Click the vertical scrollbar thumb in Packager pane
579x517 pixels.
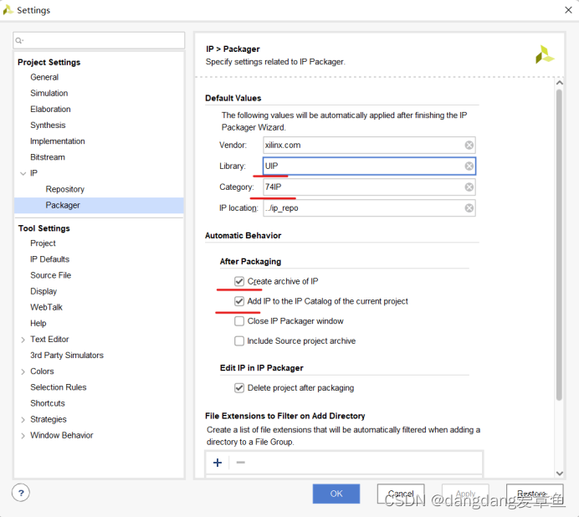(x=560, y=245)
